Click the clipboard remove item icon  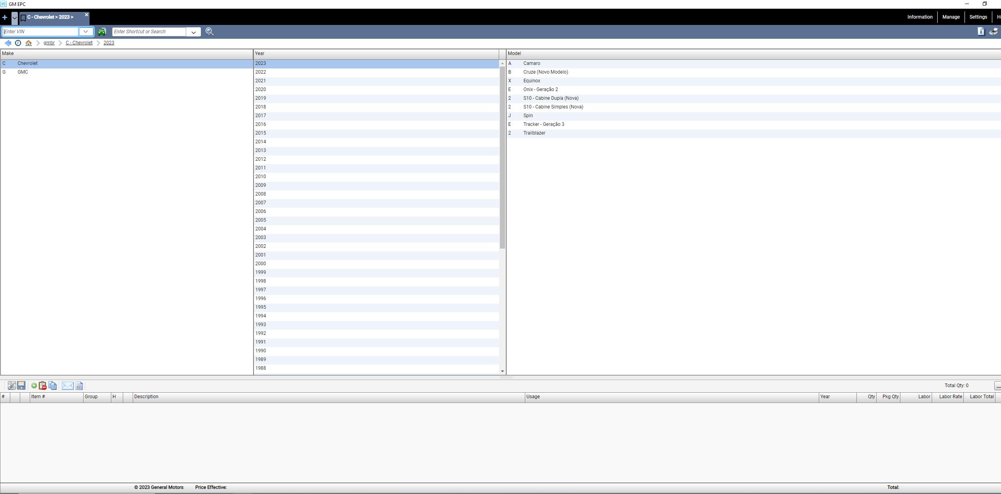coord(43,386)
